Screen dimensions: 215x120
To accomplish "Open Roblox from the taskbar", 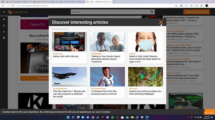I will pos(142,117).
